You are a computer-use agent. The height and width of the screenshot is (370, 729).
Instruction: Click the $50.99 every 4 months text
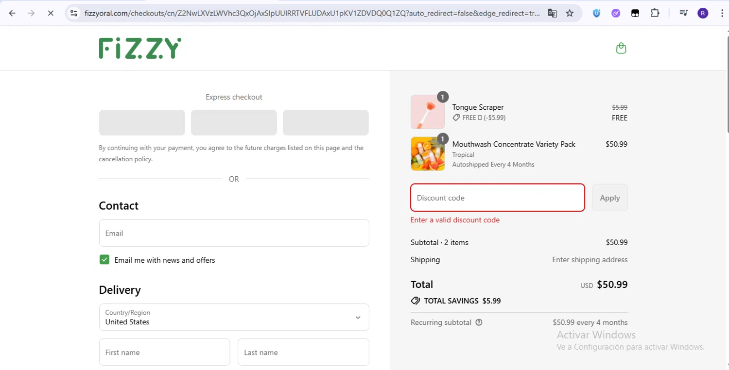pyautogui.click(x=590, y=322)
